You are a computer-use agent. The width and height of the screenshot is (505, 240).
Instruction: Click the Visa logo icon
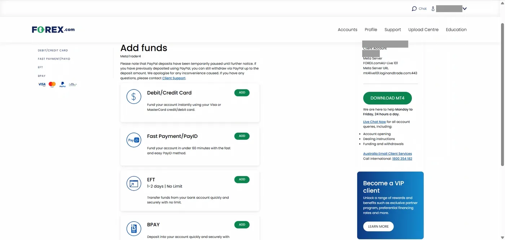[x=42, y=84]
